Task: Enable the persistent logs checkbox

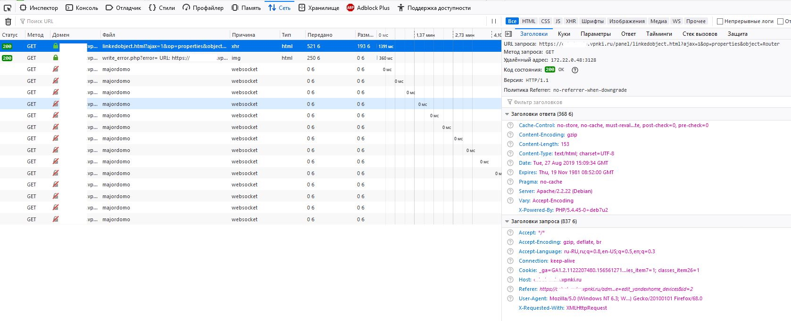Action: [x=720, y=21]
